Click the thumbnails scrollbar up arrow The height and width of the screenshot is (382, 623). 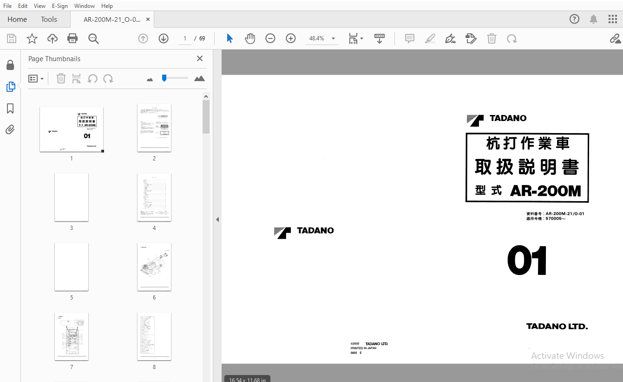[x=206, y=96]
